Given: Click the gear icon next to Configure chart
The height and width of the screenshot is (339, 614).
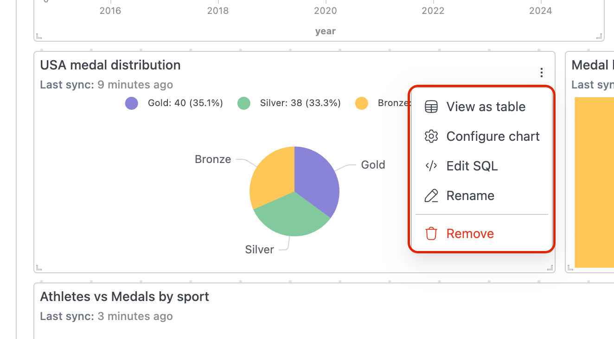Looking at the screenshot, I should click(431, 136).
